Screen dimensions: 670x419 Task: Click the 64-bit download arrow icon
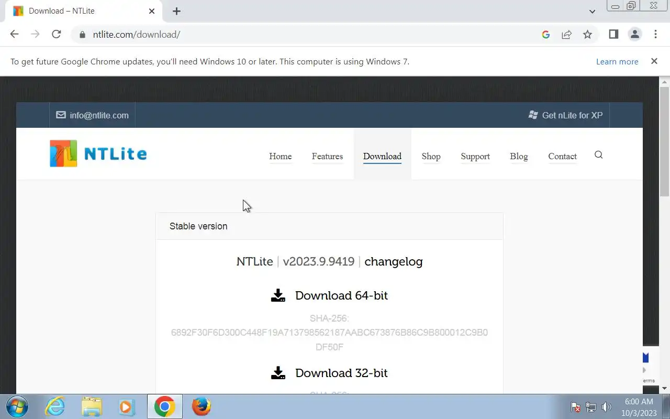[x=278, y=295]
